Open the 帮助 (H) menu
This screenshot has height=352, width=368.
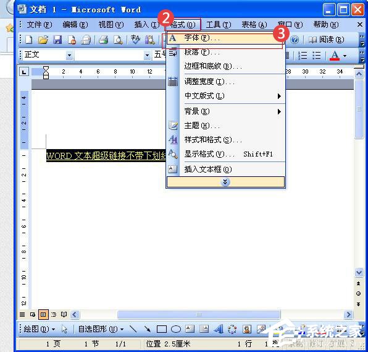326,25
